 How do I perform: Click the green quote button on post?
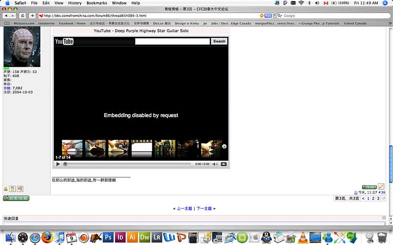pos(369,187)
